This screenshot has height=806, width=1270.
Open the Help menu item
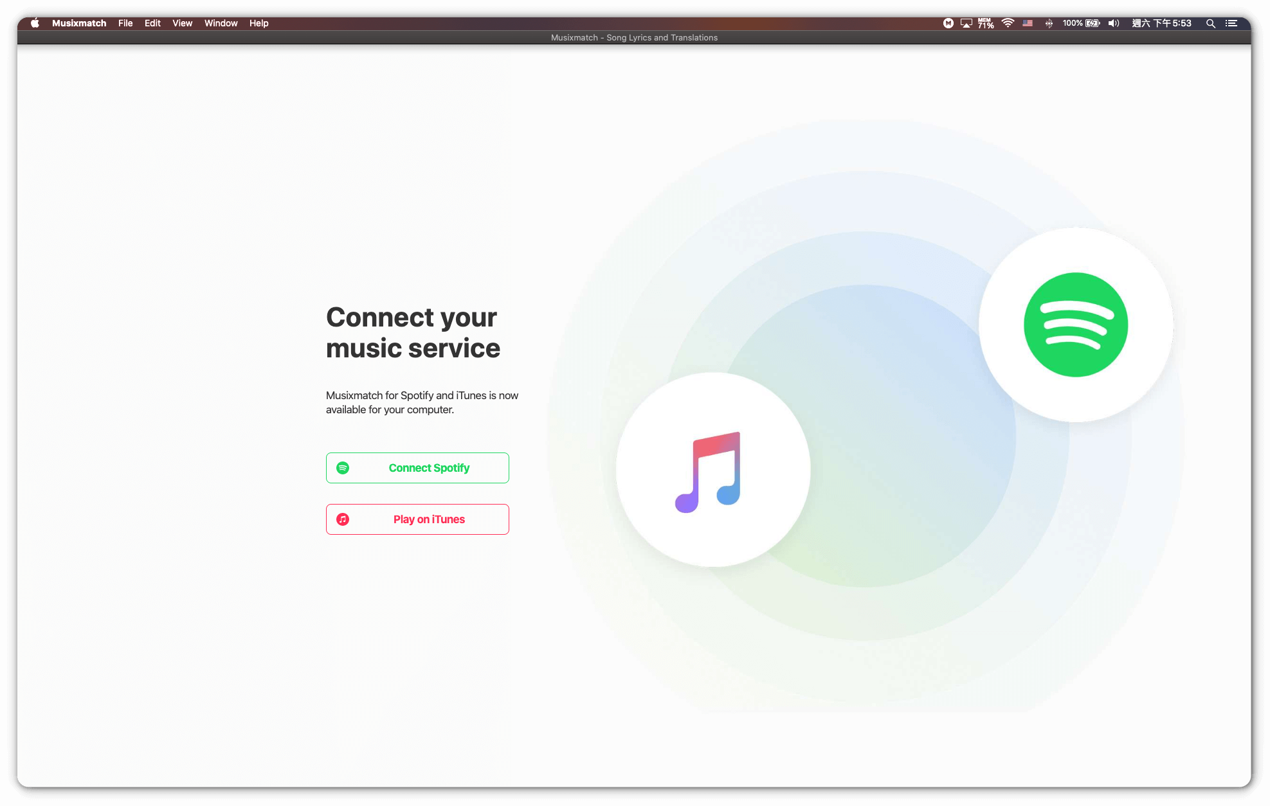pos(259,22)
